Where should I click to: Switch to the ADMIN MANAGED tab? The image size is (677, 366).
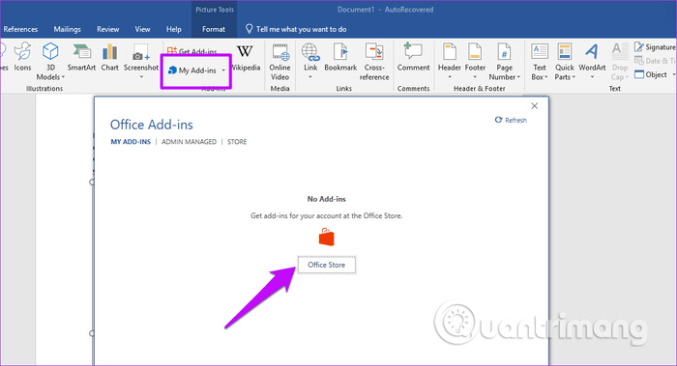190,142
